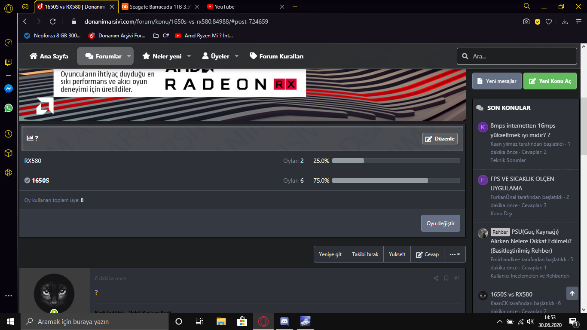The width and height of the screenshot is (587, 330).
Task: Open downloads icon in address bar
Action: (x=565, y=21)
